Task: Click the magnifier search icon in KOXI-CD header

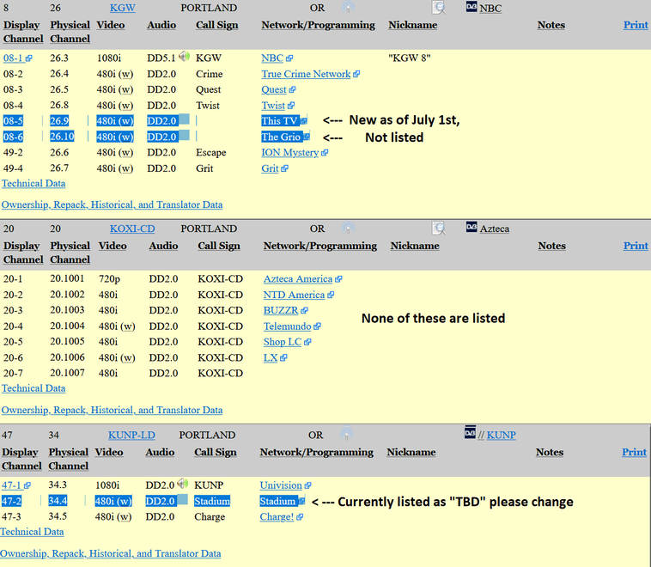Action: pos(439,228)
